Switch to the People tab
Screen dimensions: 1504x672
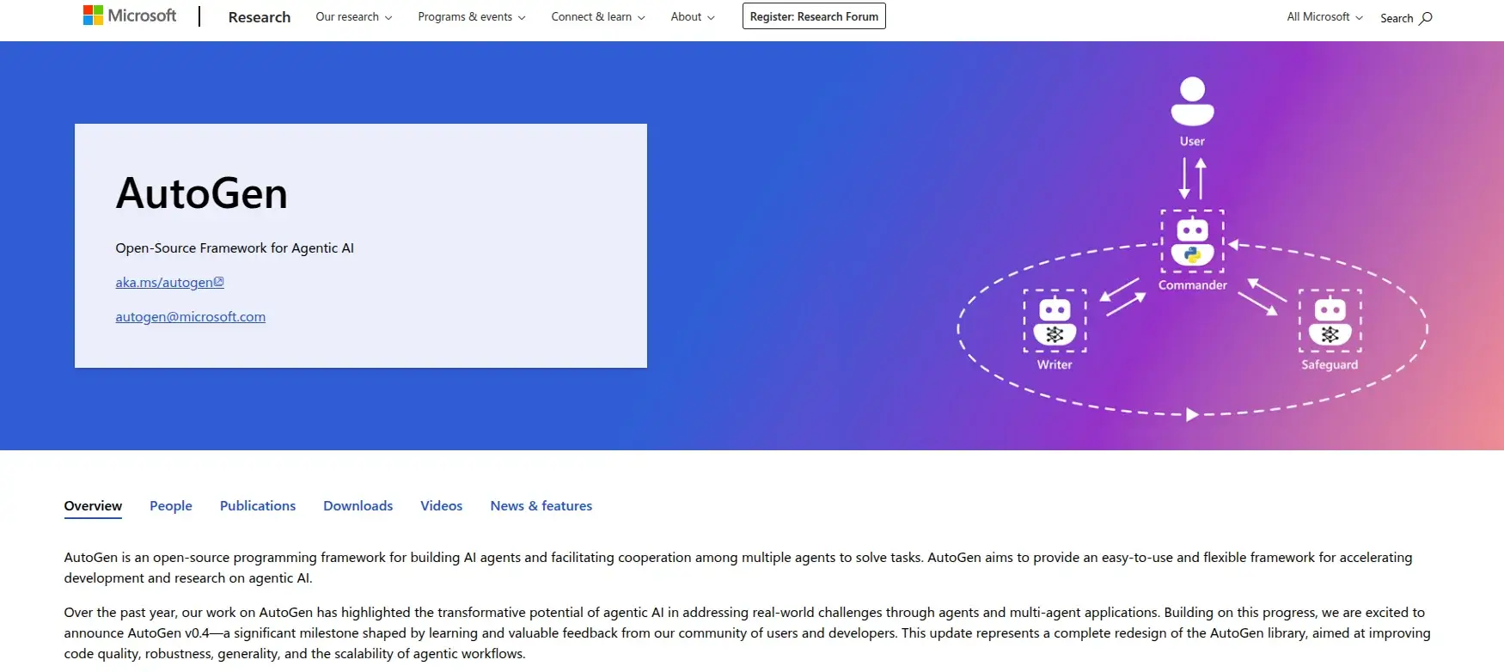(171, 506)
